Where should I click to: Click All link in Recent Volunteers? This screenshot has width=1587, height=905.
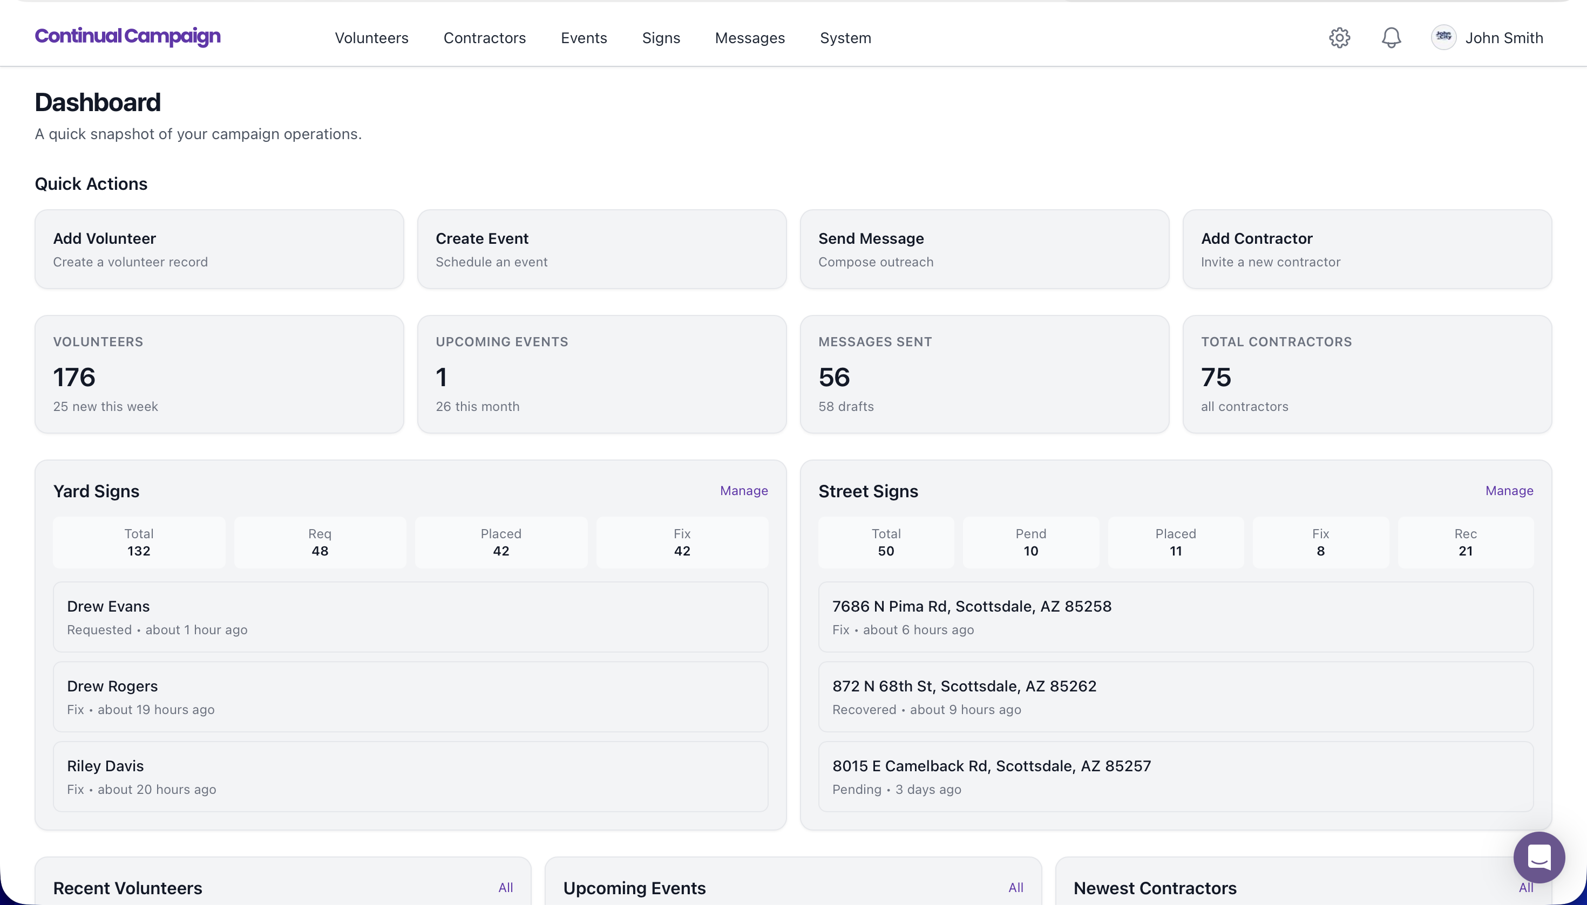click(x=505, y=888)
